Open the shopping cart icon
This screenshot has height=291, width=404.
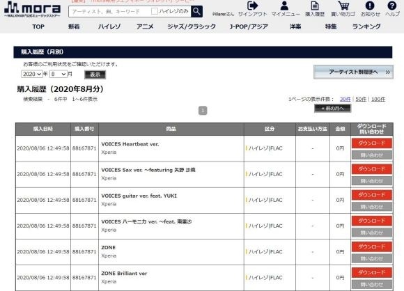[343, 6]
